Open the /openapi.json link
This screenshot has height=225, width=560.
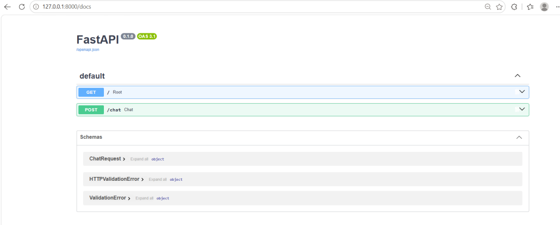tap(88, 50)
